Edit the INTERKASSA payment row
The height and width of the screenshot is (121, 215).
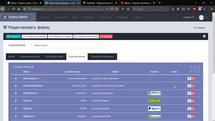pos(189,93)
